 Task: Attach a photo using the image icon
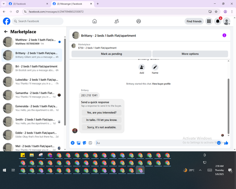click(x=78, y=143)
